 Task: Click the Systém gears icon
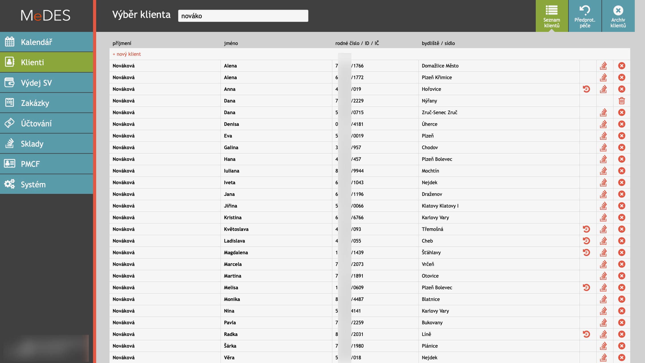pos(9,184)
